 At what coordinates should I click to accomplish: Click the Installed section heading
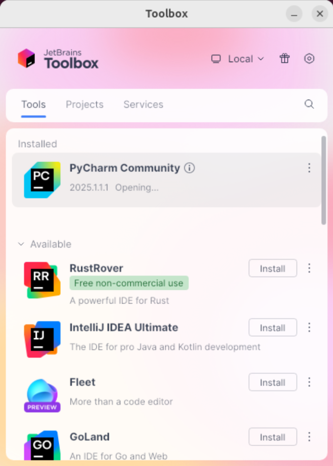[37, 144]
